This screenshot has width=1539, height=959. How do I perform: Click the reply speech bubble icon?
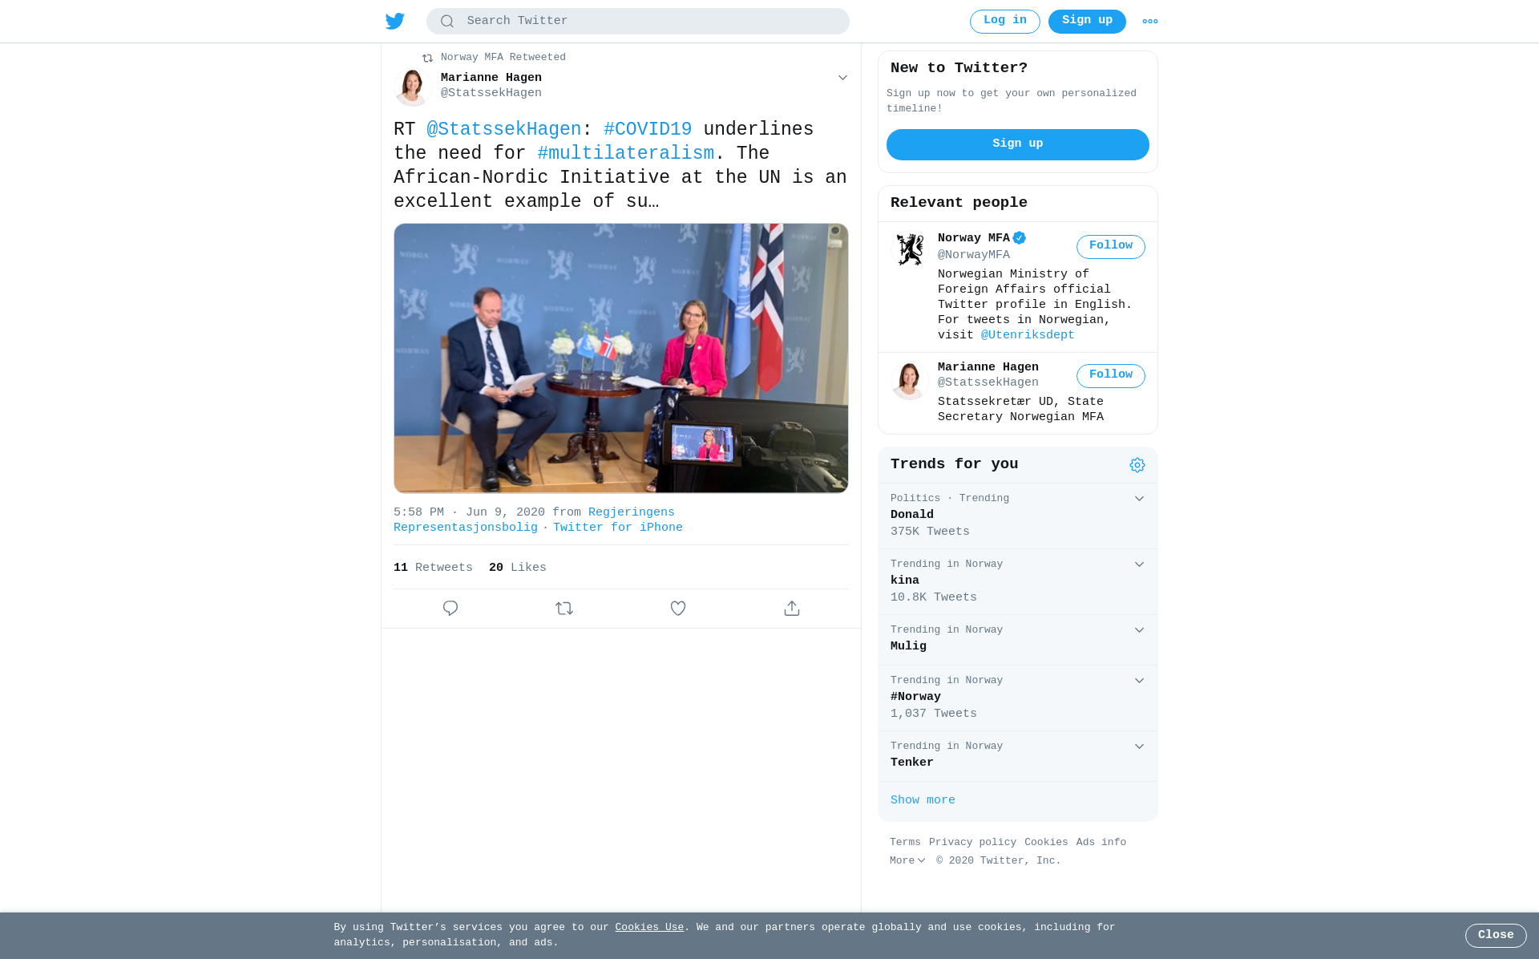[450, 609]
